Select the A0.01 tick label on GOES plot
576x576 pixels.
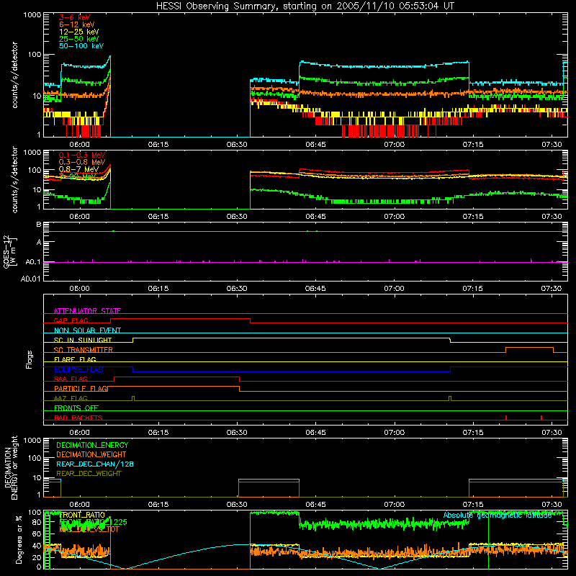[x=31, y=279]
